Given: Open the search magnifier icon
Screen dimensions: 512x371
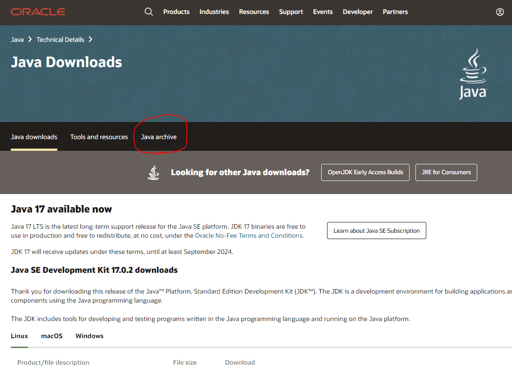Looking at the screenshot, I should point(148,12).
